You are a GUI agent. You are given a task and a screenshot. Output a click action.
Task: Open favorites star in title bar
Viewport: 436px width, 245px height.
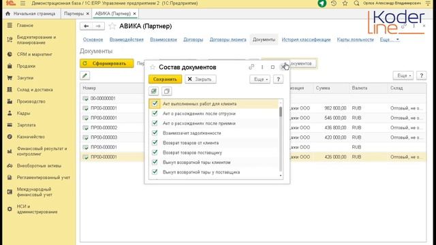(345, 3)
